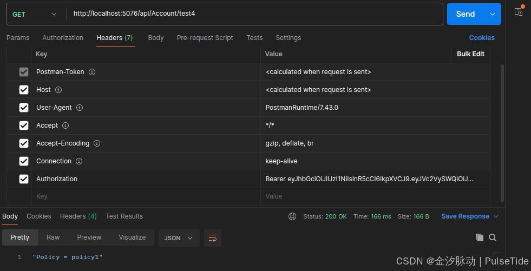
Task: Click the request URL input field
Action: pos(254,14)
